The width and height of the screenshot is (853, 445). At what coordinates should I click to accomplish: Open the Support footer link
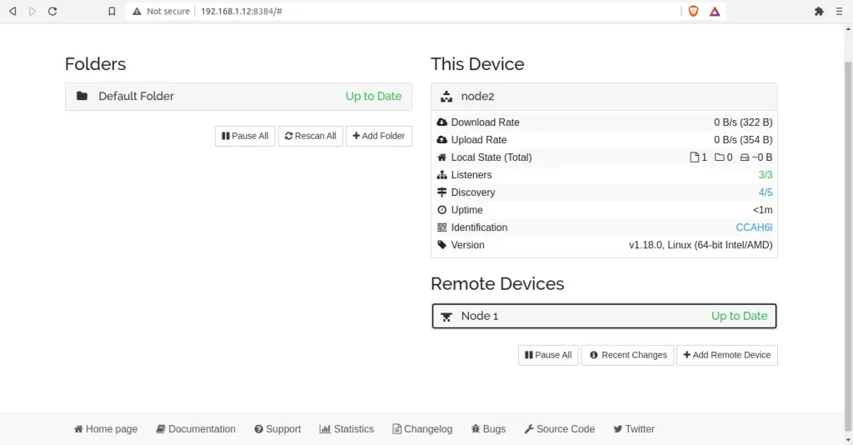[x=277, y=429]
